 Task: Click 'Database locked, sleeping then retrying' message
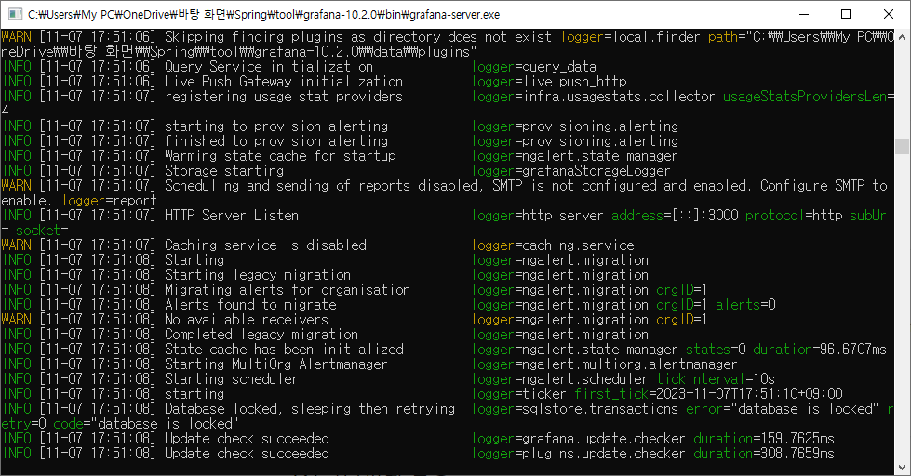point(310,409)
